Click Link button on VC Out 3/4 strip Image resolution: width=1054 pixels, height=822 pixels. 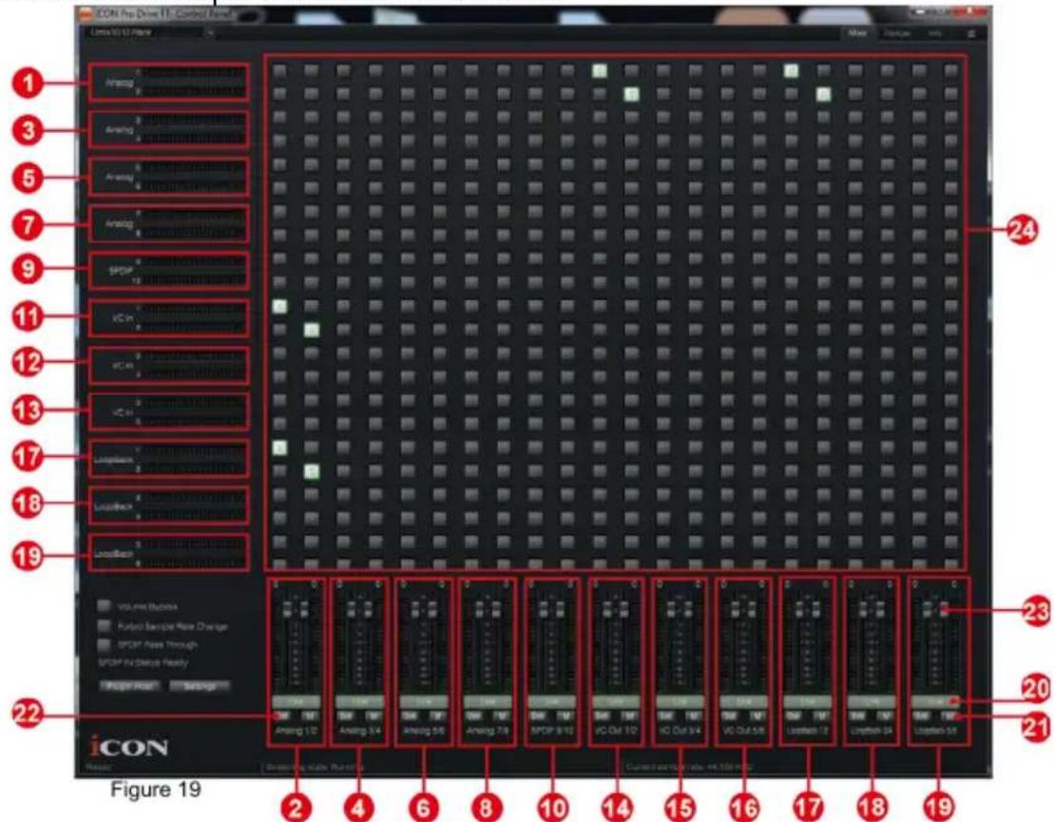click(x=680, y=701)
